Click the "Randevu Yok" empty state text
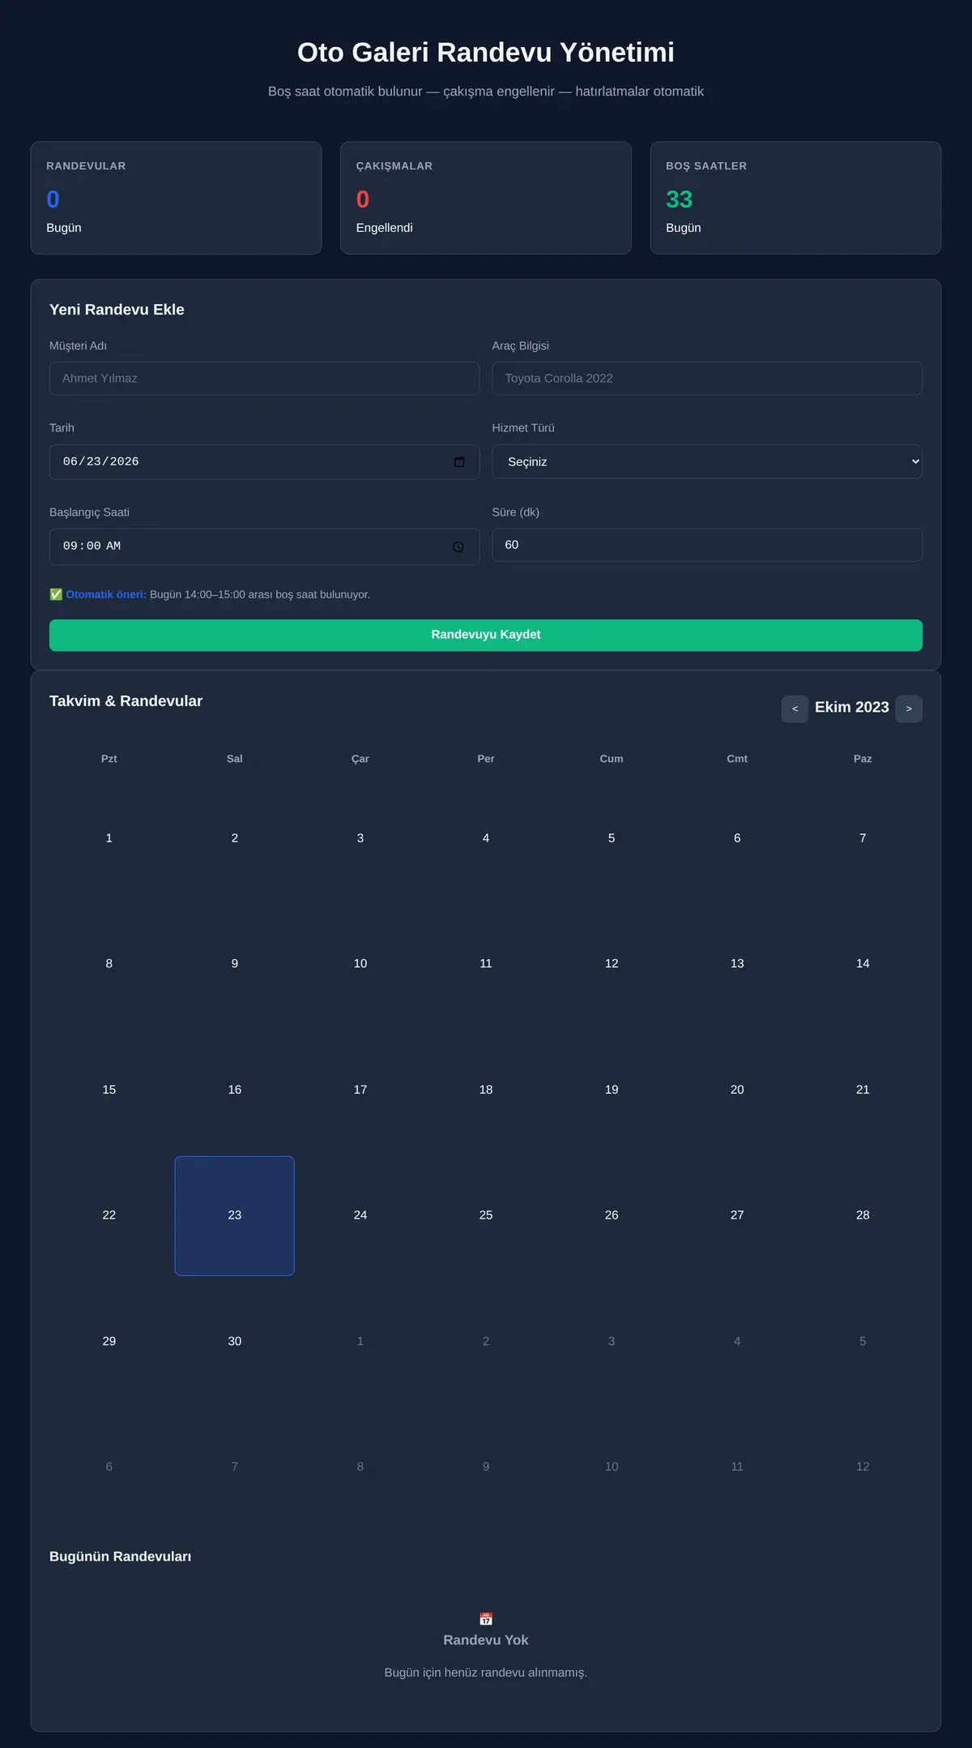This screenshot has width=972, height=1748. pyautogui.click(x=486, y=1640)
